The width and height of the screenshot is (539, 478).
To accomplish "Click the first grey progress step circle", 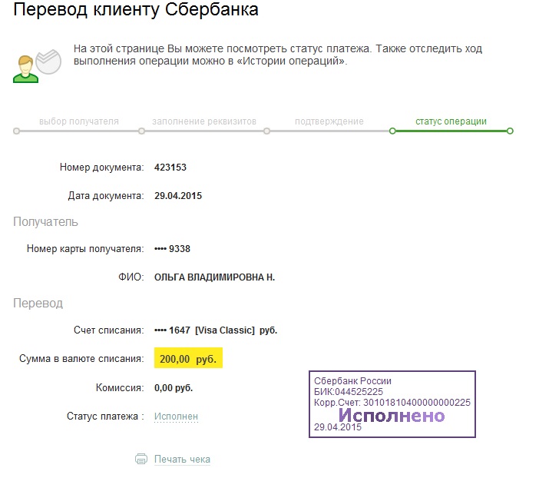I will point(16,131).
